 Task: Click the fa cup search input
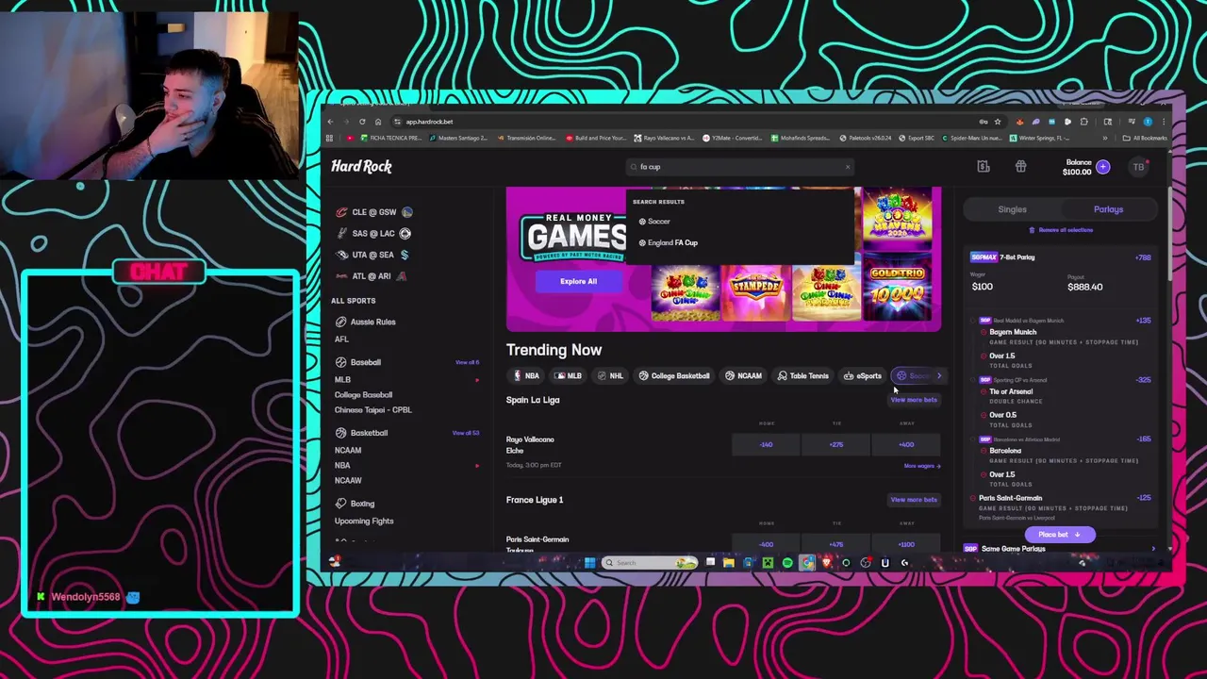(739, 167)
